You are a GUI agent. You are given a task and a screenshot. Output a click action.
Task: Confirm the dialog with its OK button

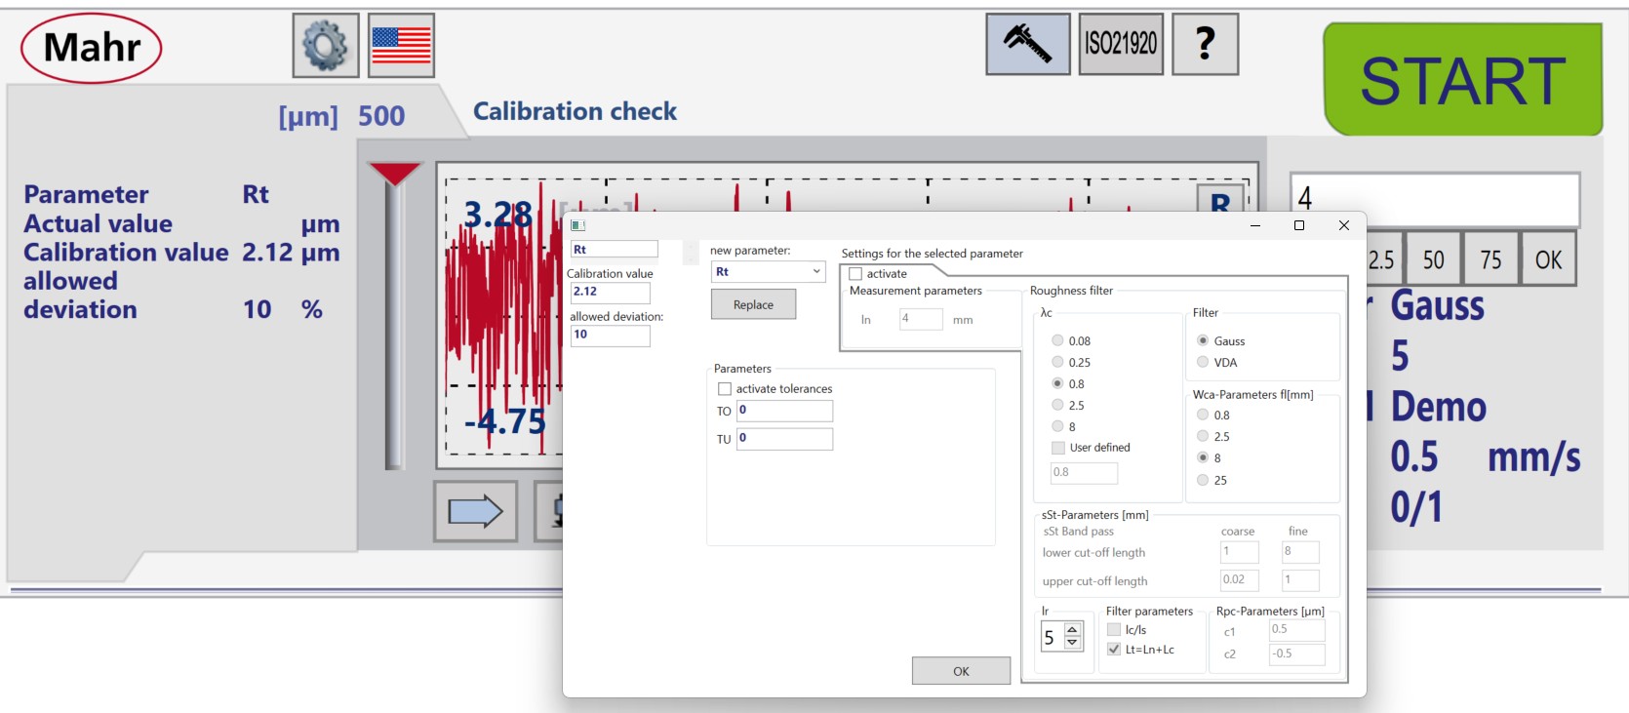point(961,671)
